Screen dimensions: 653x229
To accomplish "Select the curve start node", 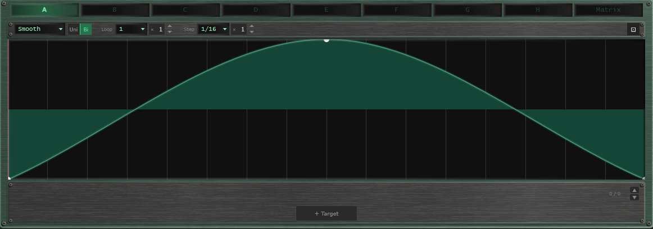I will 9,178.
